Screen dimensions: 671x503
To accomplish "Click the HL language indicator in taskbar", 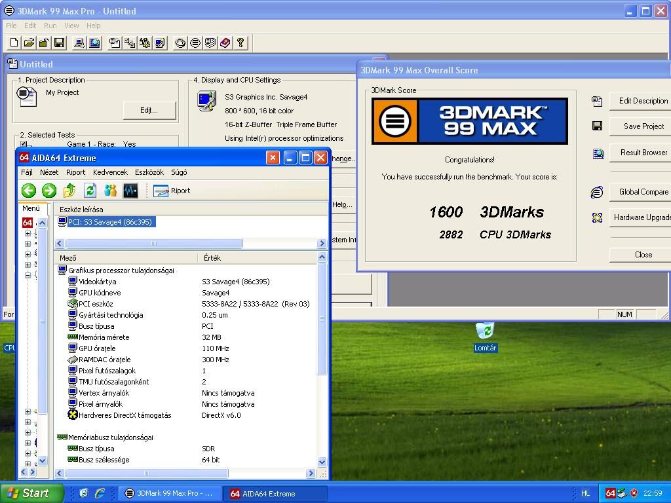I will (585, 493).
